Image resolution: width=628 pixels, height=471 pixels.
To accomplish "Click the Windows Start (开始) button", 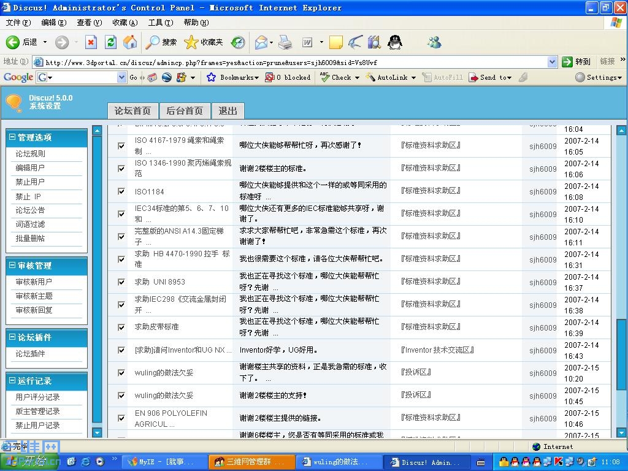I will point(29,462).
